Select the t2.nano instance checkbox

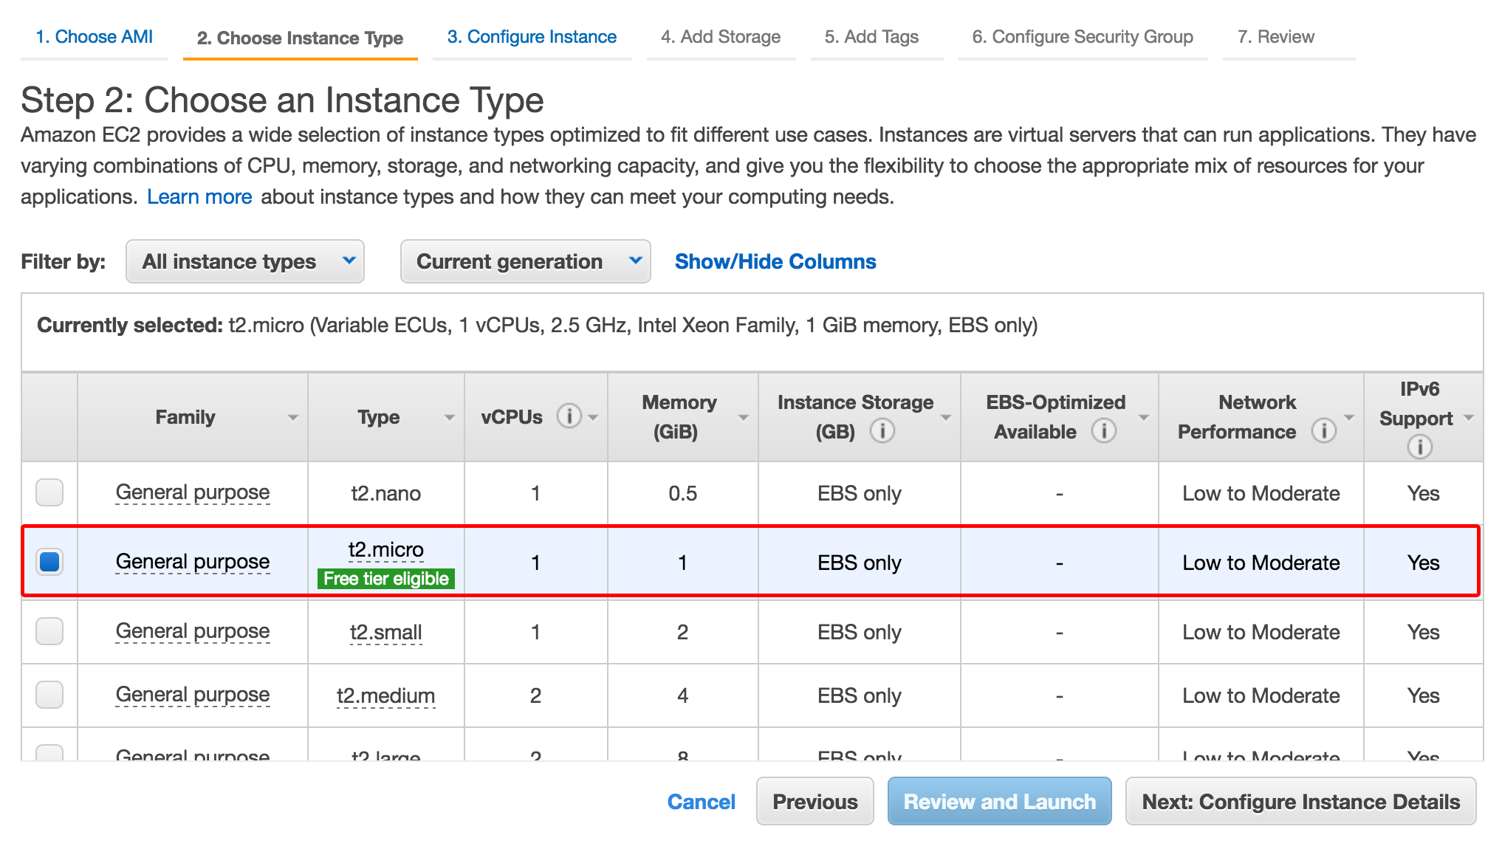49,492
